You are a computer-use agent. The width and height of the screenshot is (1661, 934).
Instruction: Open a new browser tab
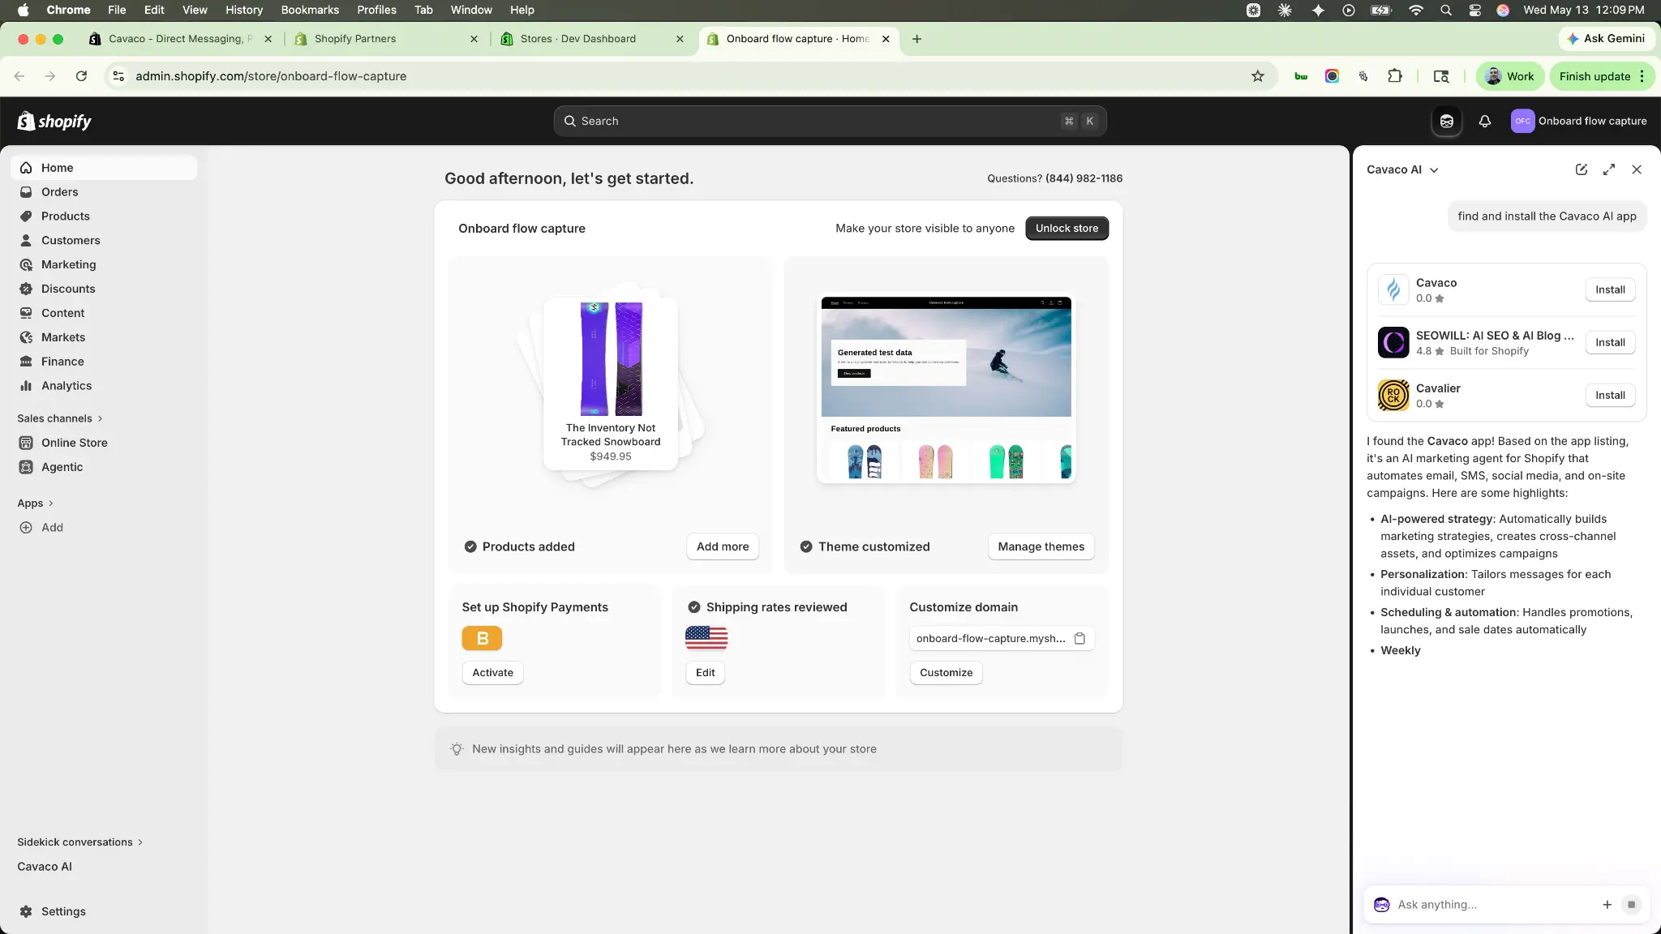coord(916,39)
